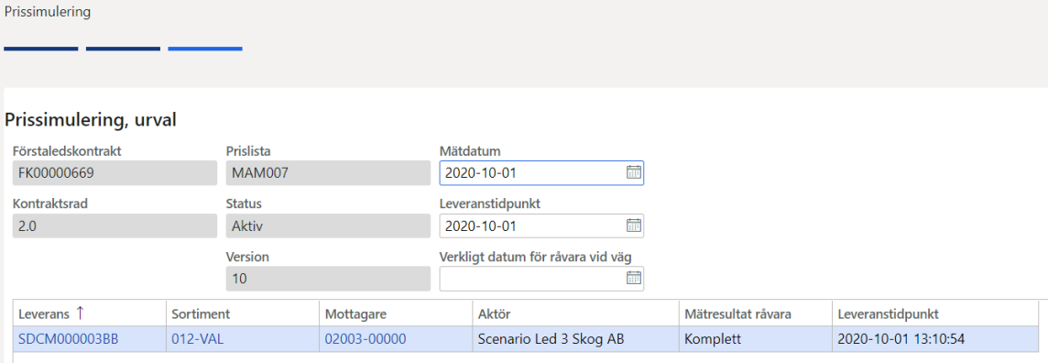1048x363 pixels.
Task: Click the empty Verkligt datum field
Action: [541, 279]
